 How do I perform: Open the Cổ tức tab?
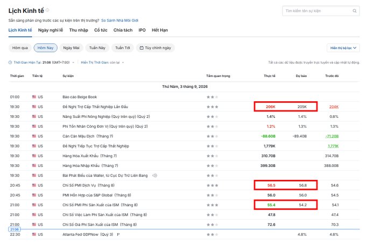coord(101,30)
